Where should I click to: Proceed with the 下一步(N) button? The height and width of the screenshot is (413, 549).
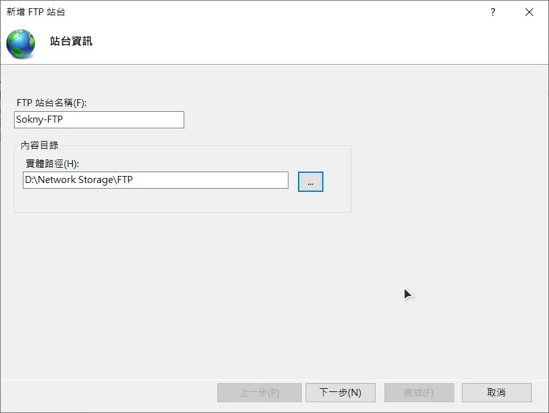pos(340,393)
